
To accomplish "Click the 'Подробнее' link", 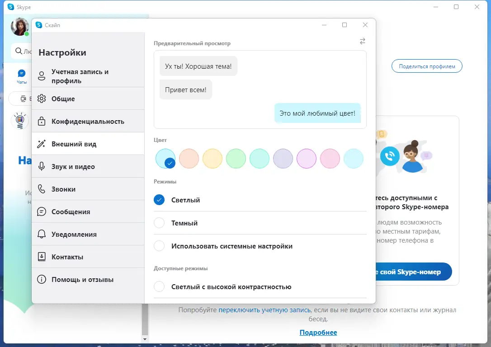I will (318, 332).
